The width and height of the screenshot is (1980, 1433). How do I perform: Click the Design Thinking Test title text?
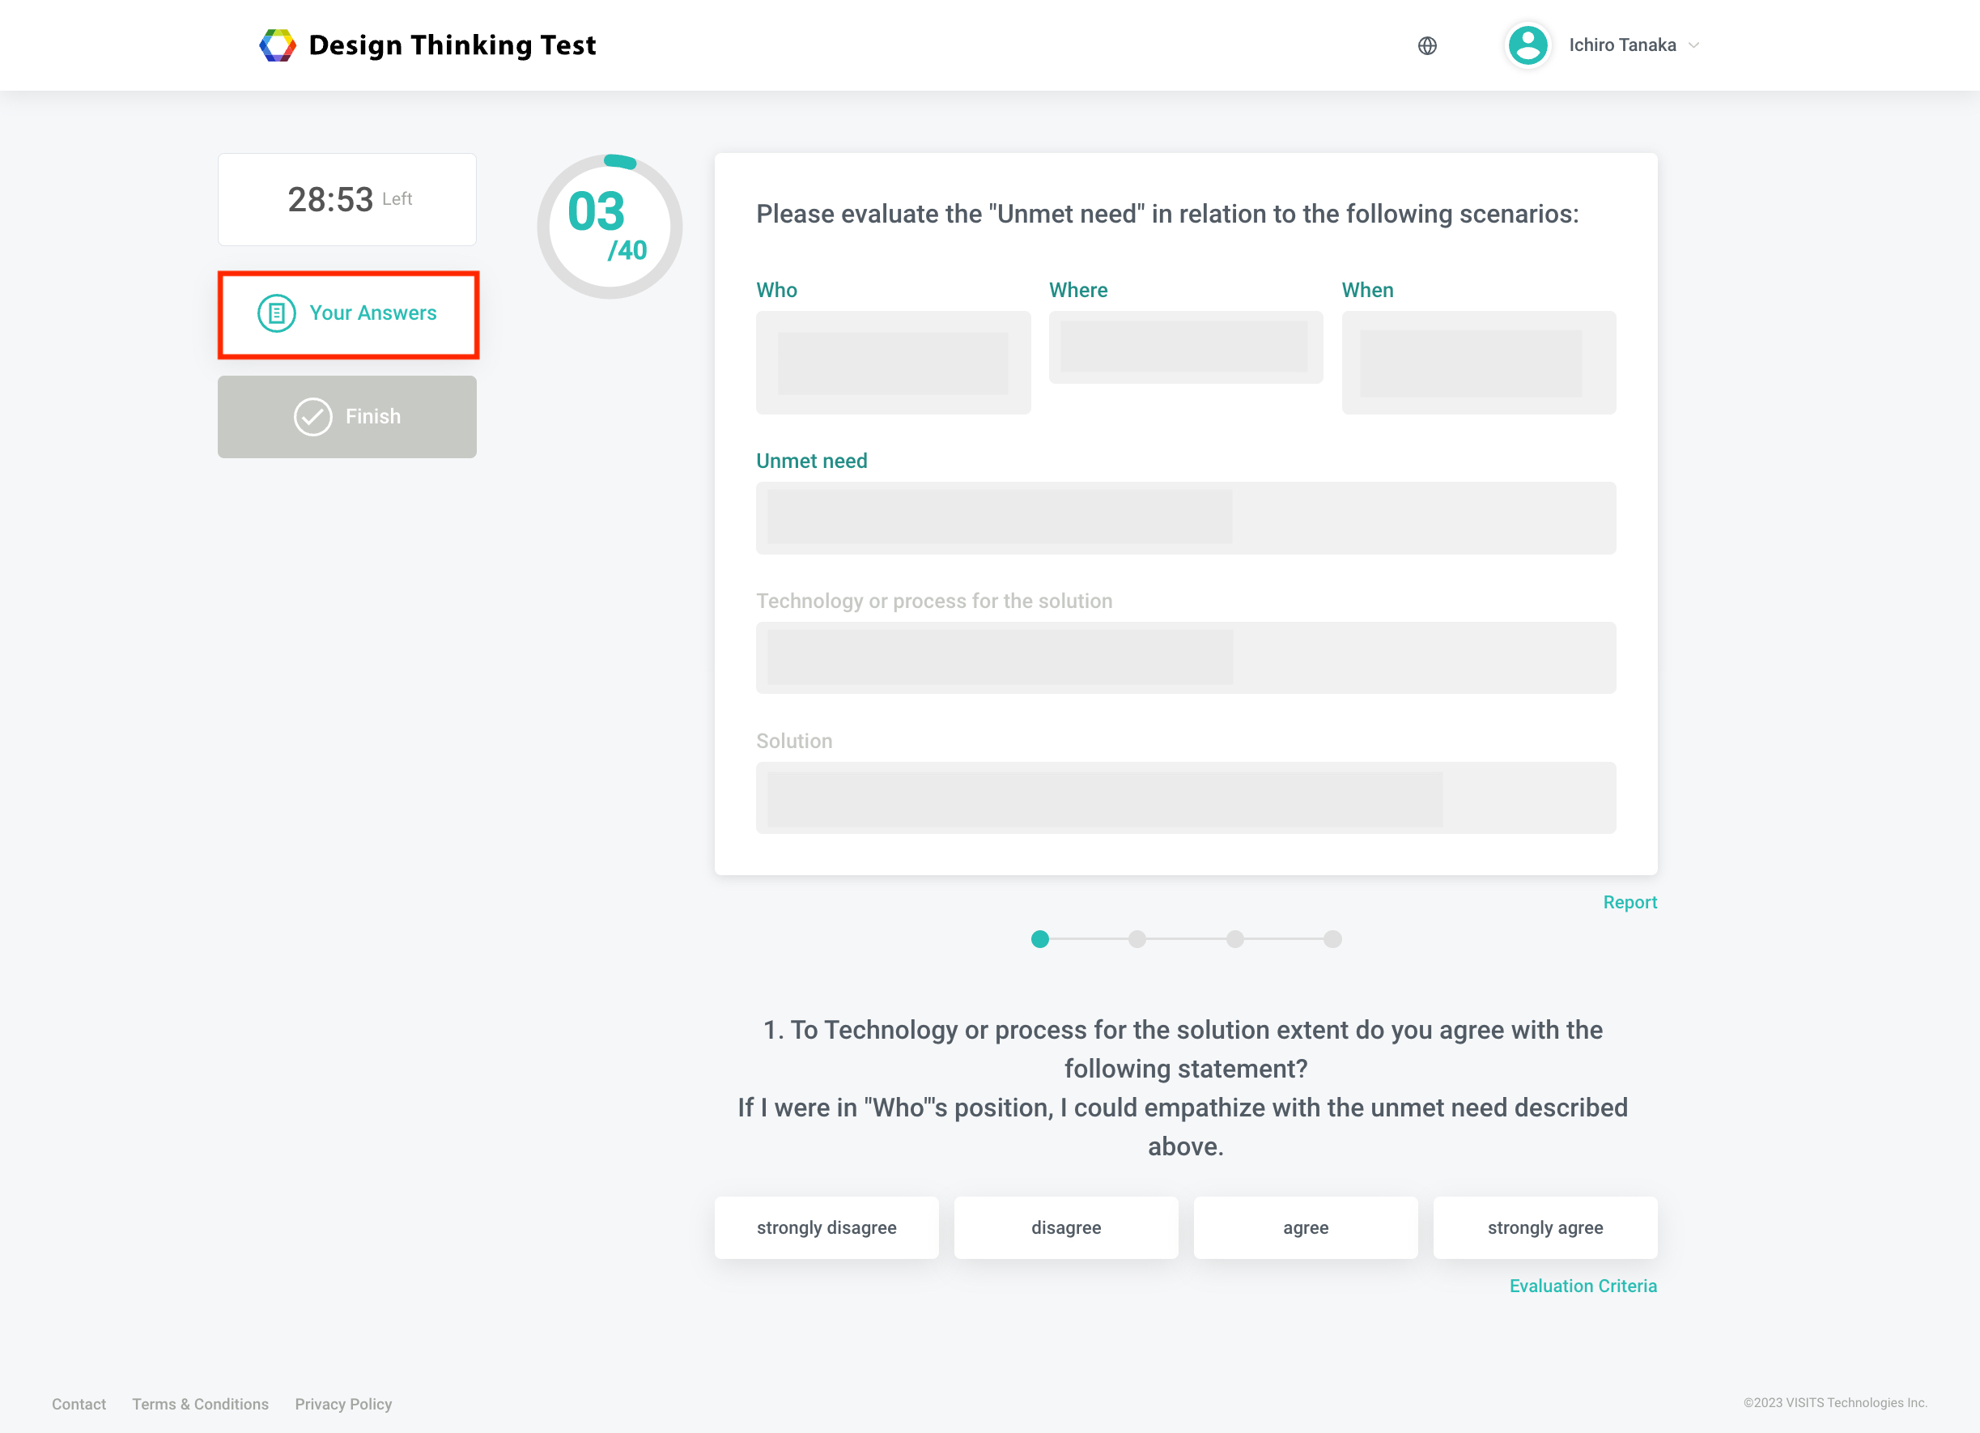coord(452,45)
